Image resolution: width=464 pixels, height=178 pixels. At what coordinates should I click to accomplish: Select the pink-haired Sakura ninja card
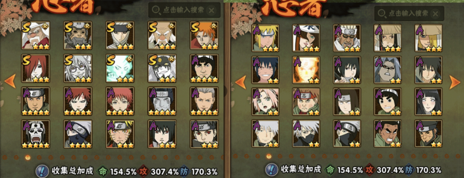(266, 102)
